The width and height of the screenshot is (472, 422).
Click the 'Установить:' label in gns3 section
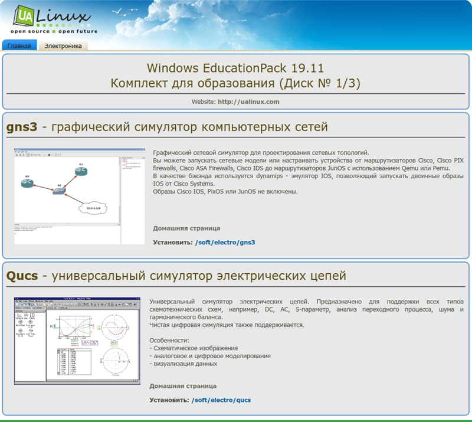(172, 243)
